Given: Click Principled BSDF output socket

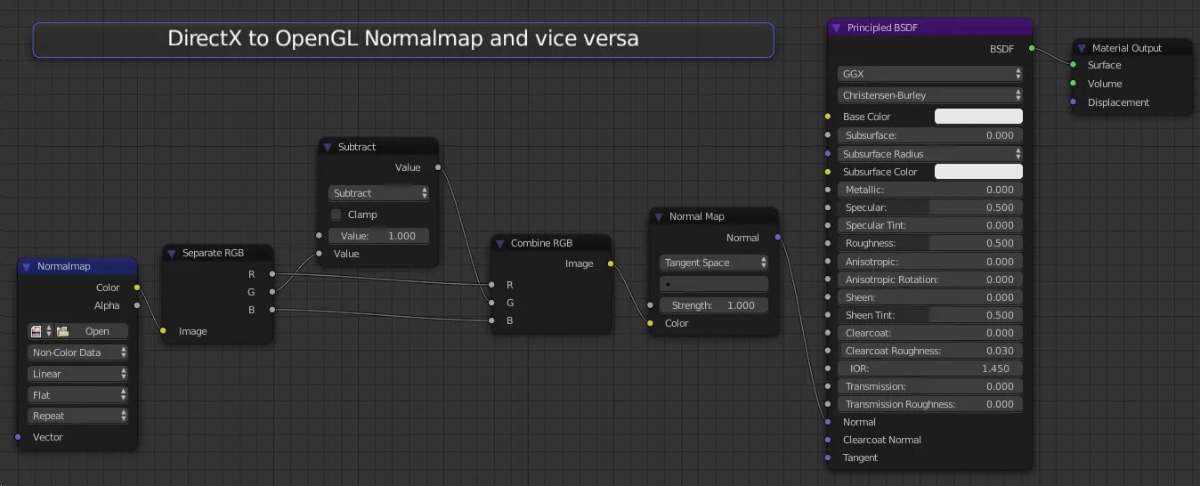Looking at the screenshot, I should point(1032,48).
